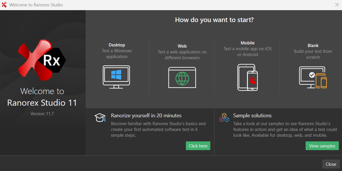Dismiss window using title bar X

click(x=337, y=5)
